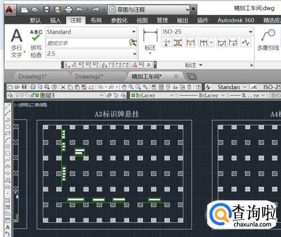Image resolution: width=281 pixels, height=237 pixels.
Task: Click the Save icon in quick access bar
Action: [x=47, y=9]
